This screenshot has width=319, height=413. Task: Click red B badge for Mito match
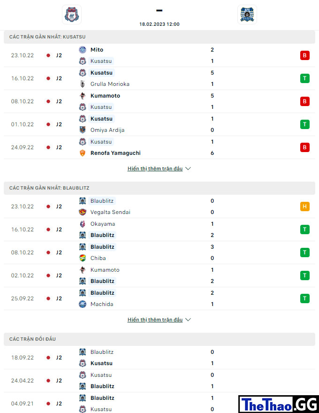point(305,55)
